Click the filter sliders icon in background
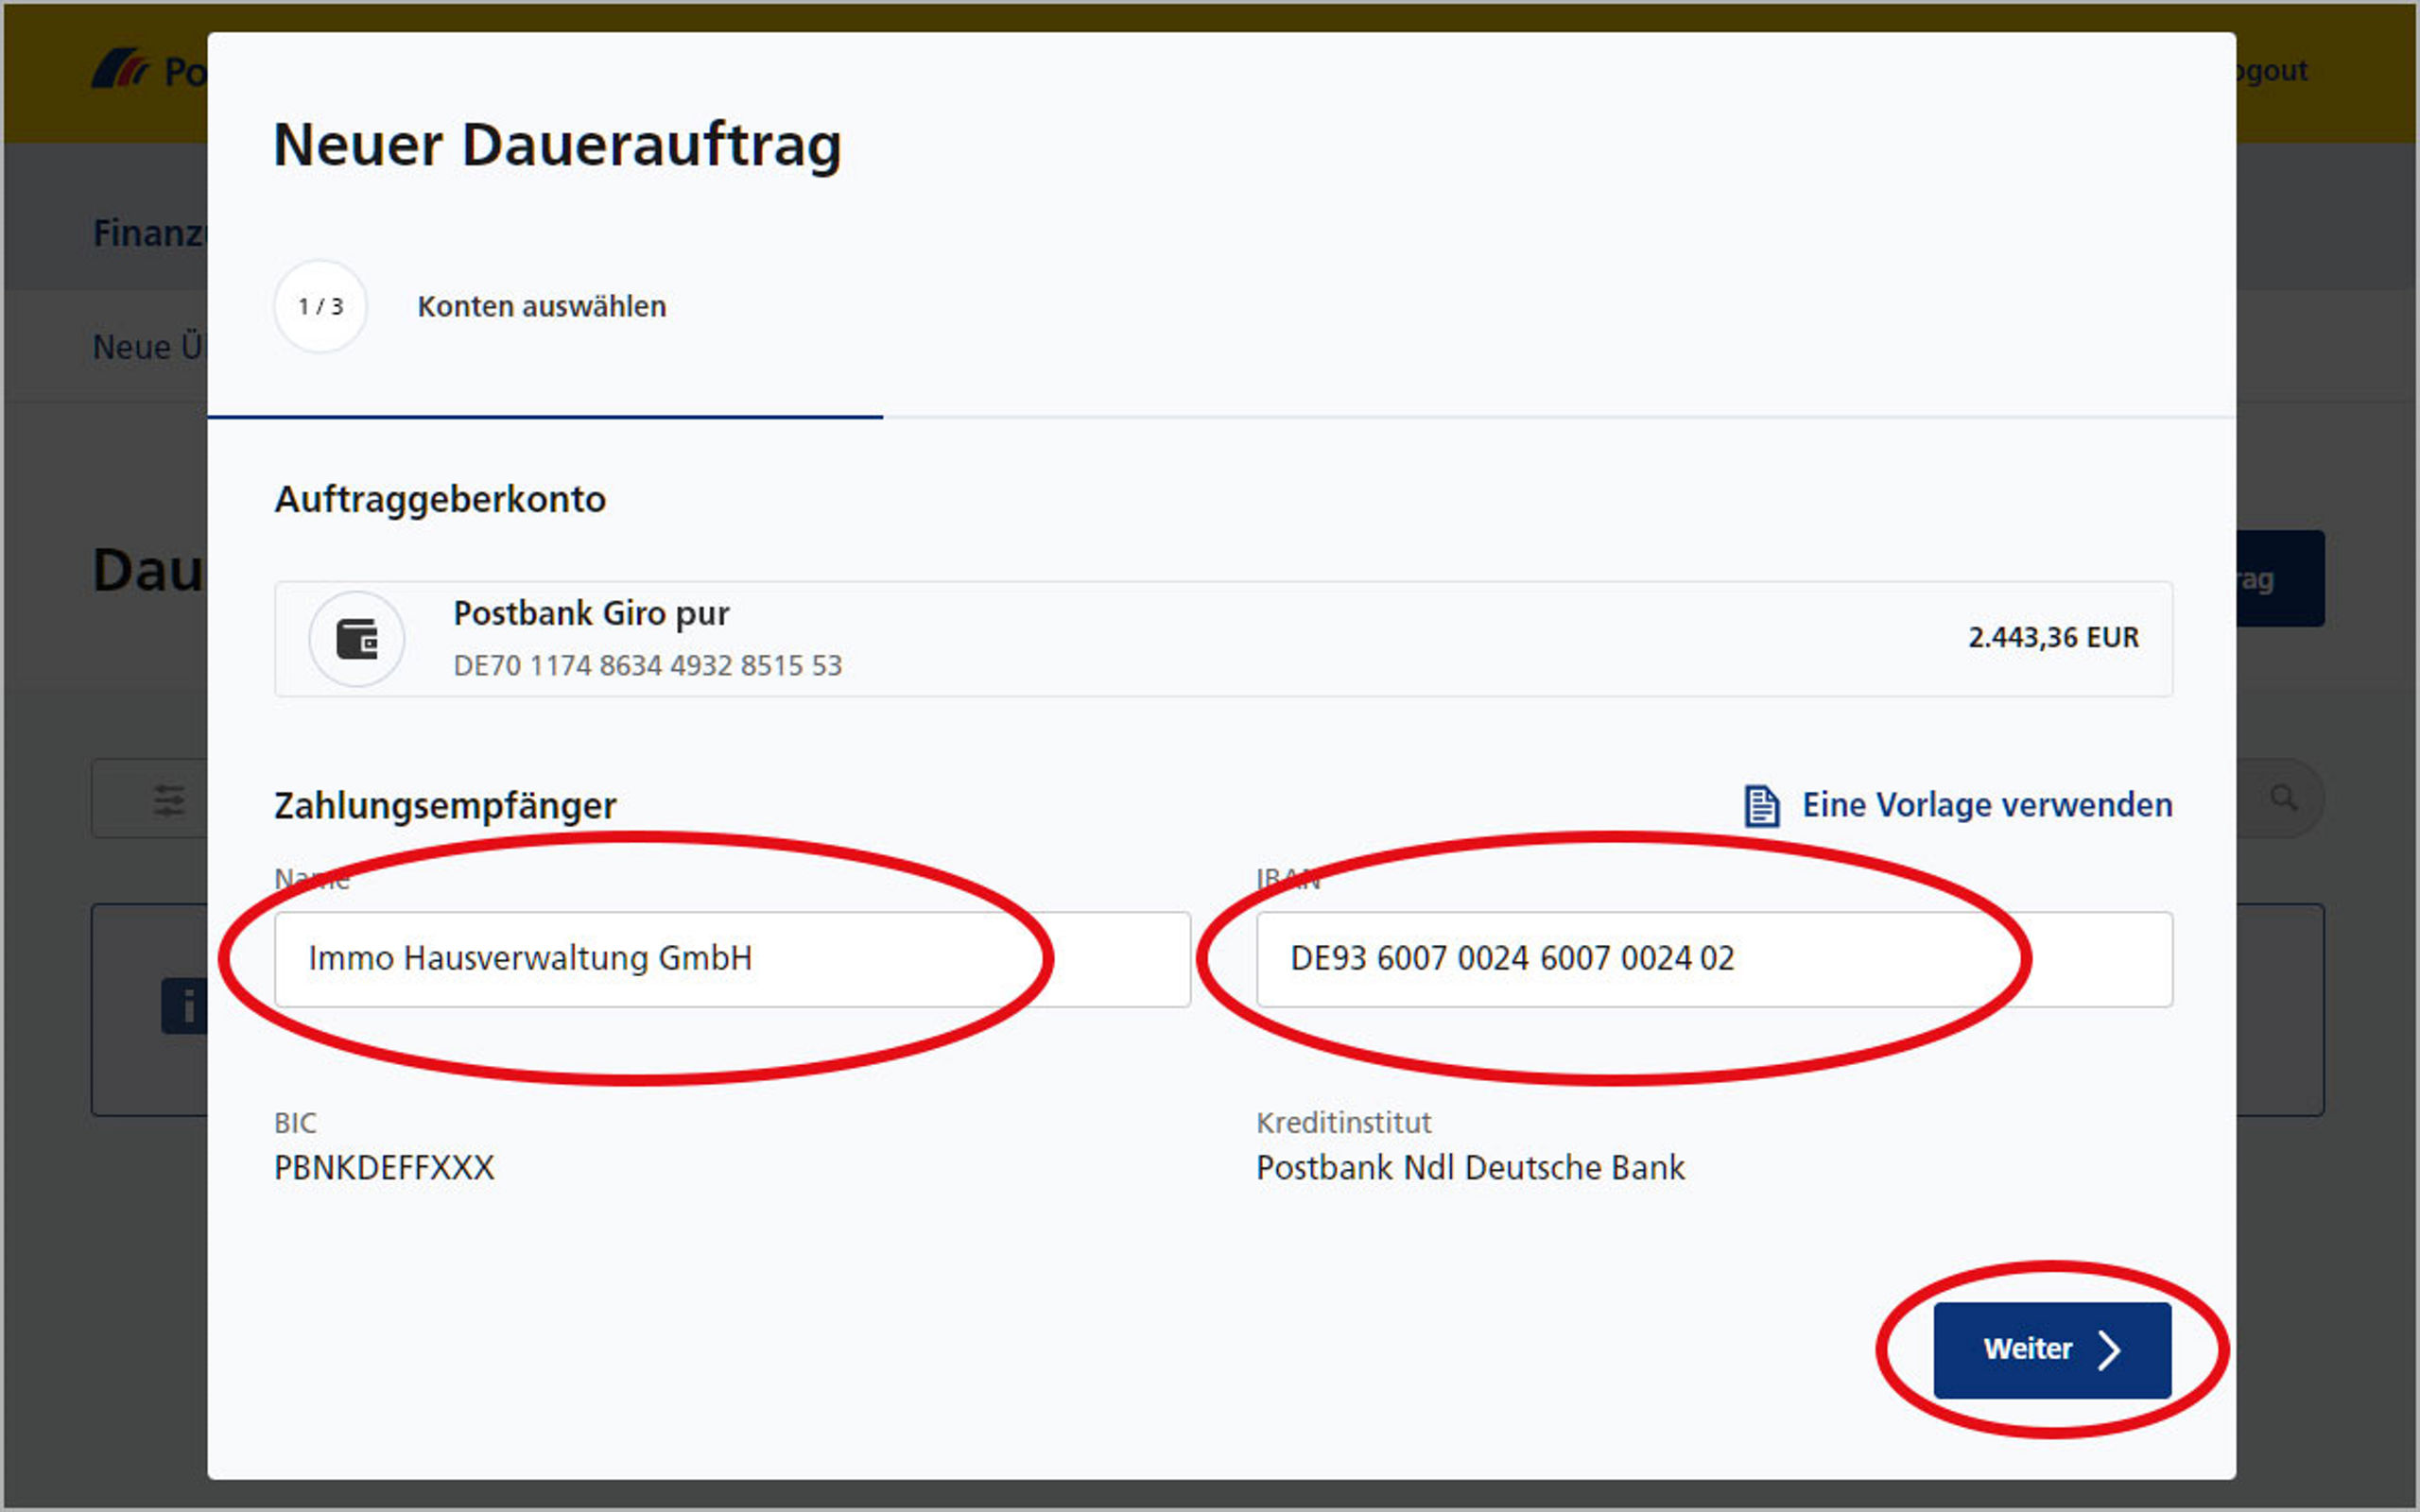 [169, 799]
